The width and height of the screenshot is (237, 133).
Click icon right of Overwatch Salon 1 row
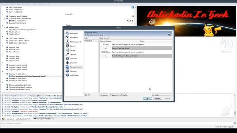pyautogui.click(x=133, y=16)
